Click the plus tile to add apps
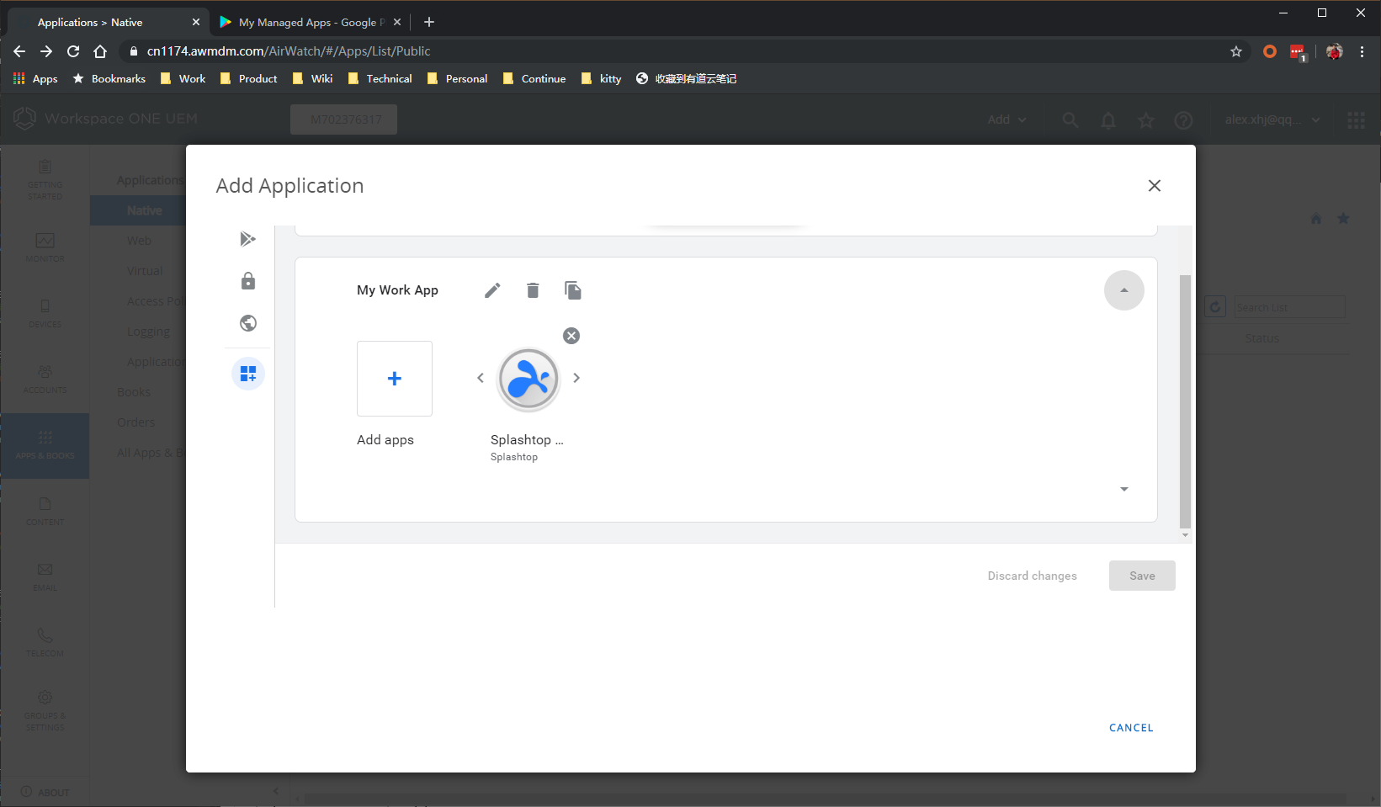Viewport: 1381px width, 807px height. pos(395,379)
